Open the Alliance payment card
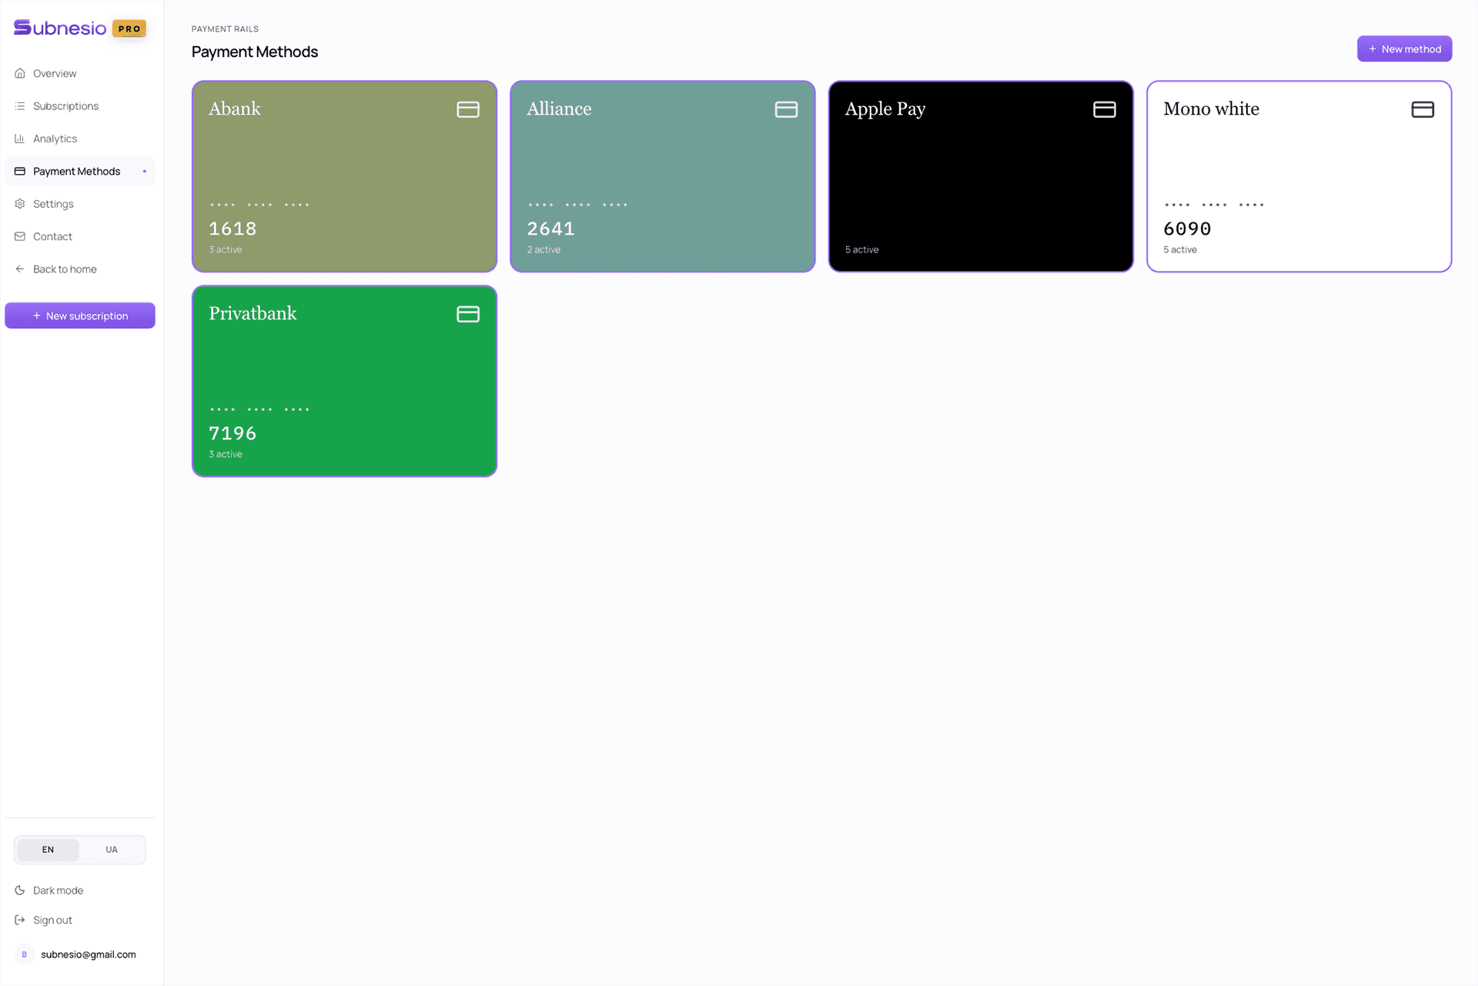Viewport: 1478px width, 986px height. point(663,176)
